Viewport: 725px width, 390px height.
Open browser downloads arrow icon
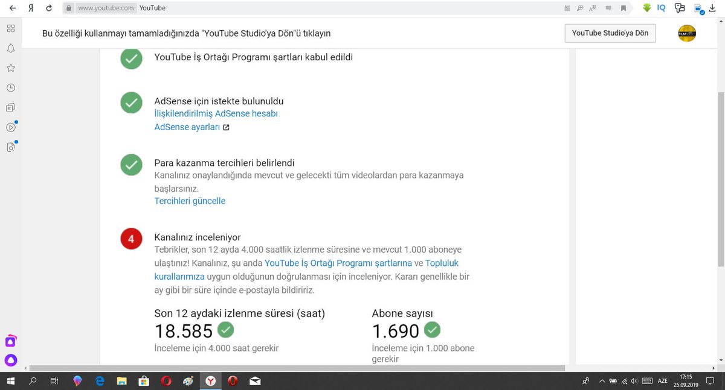[x=713, y=8]
